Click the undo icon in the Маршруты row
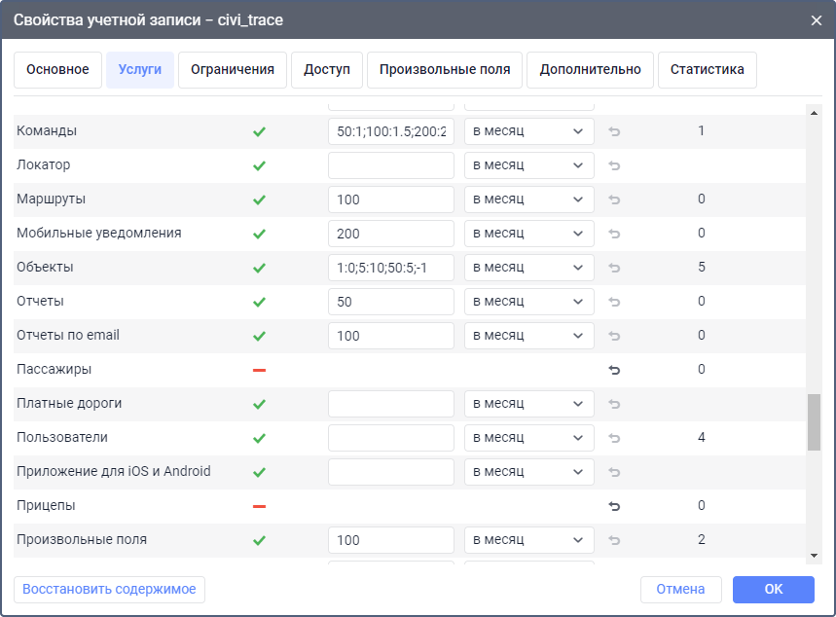The width and height of the screenshot is (836, 617). click(x=614, y=200)
